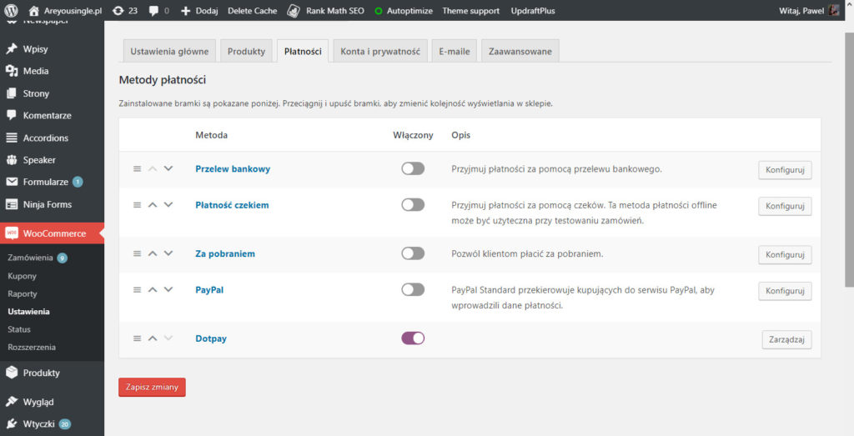Open the Dotpay method link

211,338
